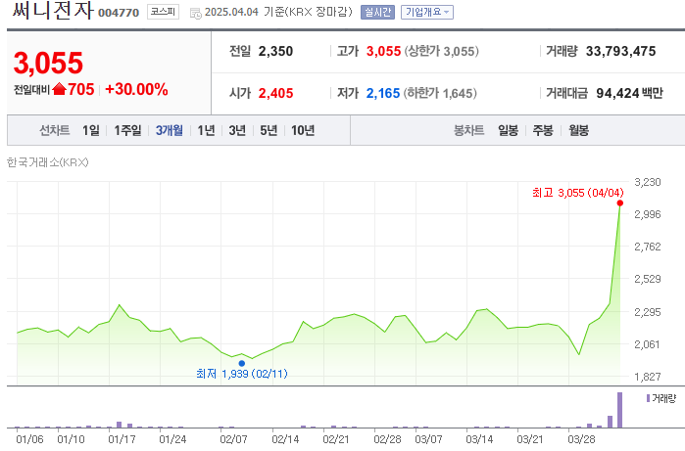Click the stock code 004770
Viewport: 685px width, 451px height.
coord(119,13)
